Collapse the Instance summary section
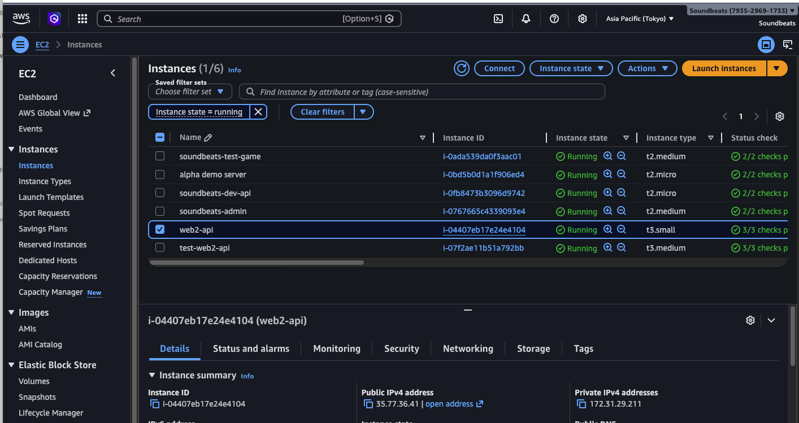 (151, 375)
